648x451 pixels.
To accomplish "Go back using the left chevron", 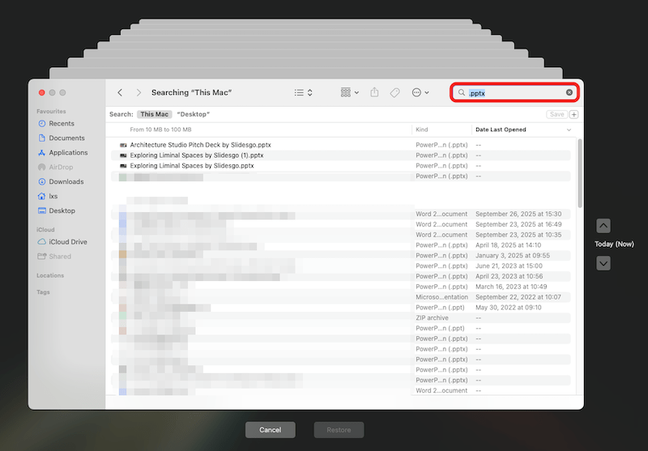I will point(120,93).
